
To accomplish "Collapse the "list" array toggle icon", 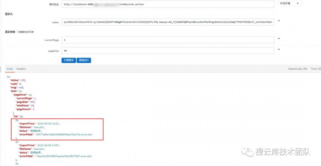I will pyautogui.click(x=22, y=116).
